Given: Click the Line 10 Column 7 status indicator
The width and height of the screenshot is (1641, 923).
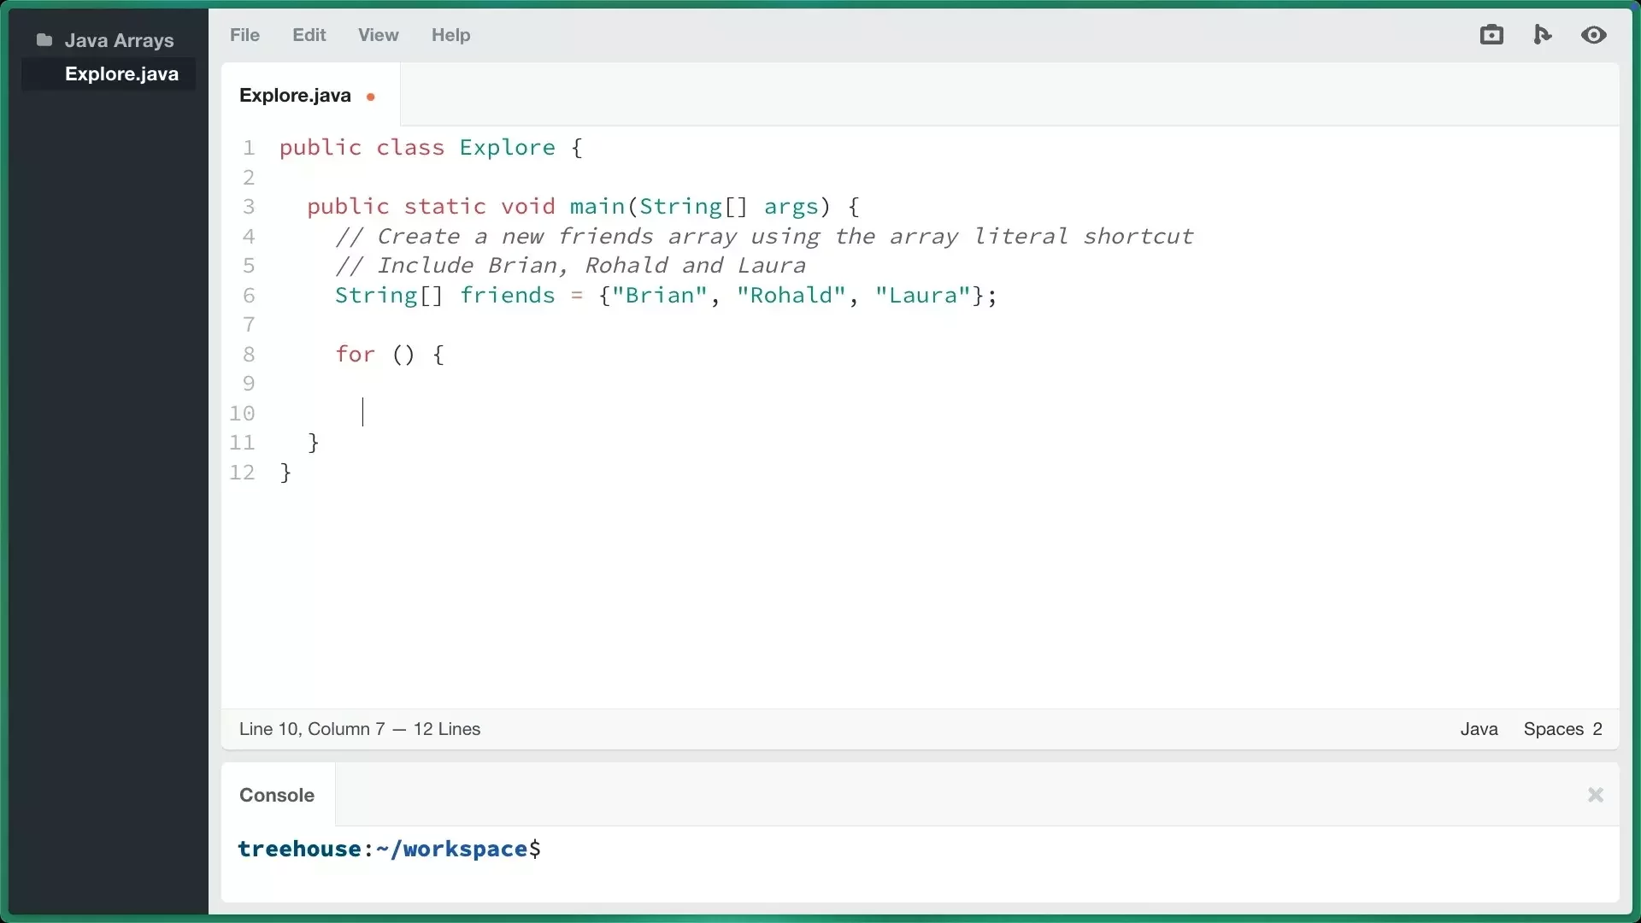Looking at the screenshot, I should pyautogui.click(x=359, y=729).
